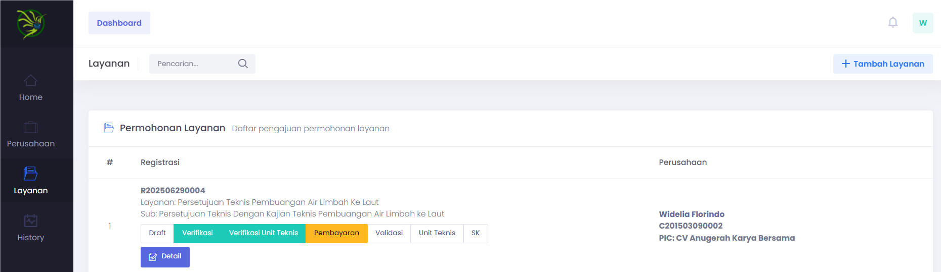Go to Perusahaan briefcase icon
Screen dimensions: 941x272
pos(31,127)
